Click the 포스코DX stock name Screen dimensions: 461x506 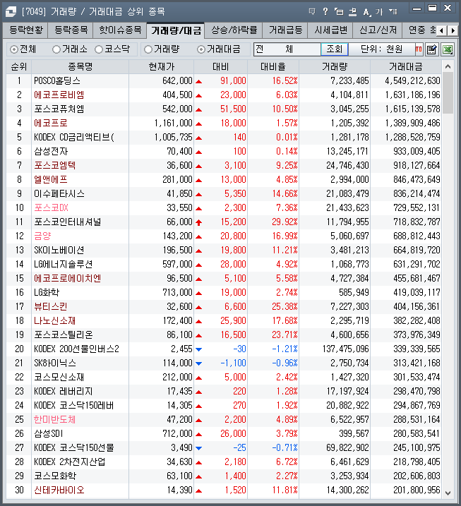(51, 207)
